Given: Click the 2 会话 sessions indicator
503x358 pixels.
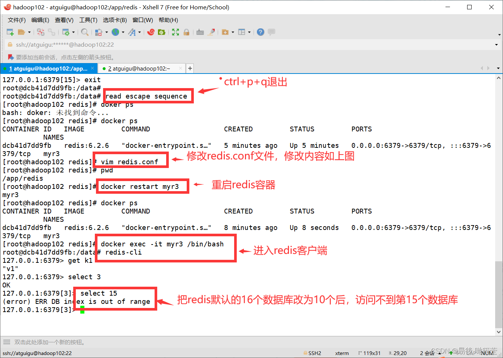Looking at the screenshot, I should (x=427, y=353).
